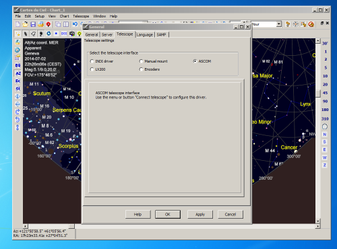The height and width of the screenshot is (249, 337).
Task: Toggle the show stars icon
Action: 18,34
